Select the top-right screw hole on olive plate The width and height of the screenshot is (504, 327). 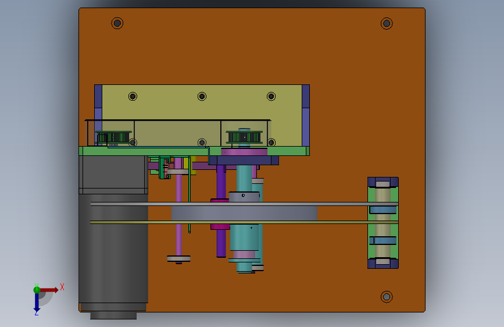pos(271,96)
